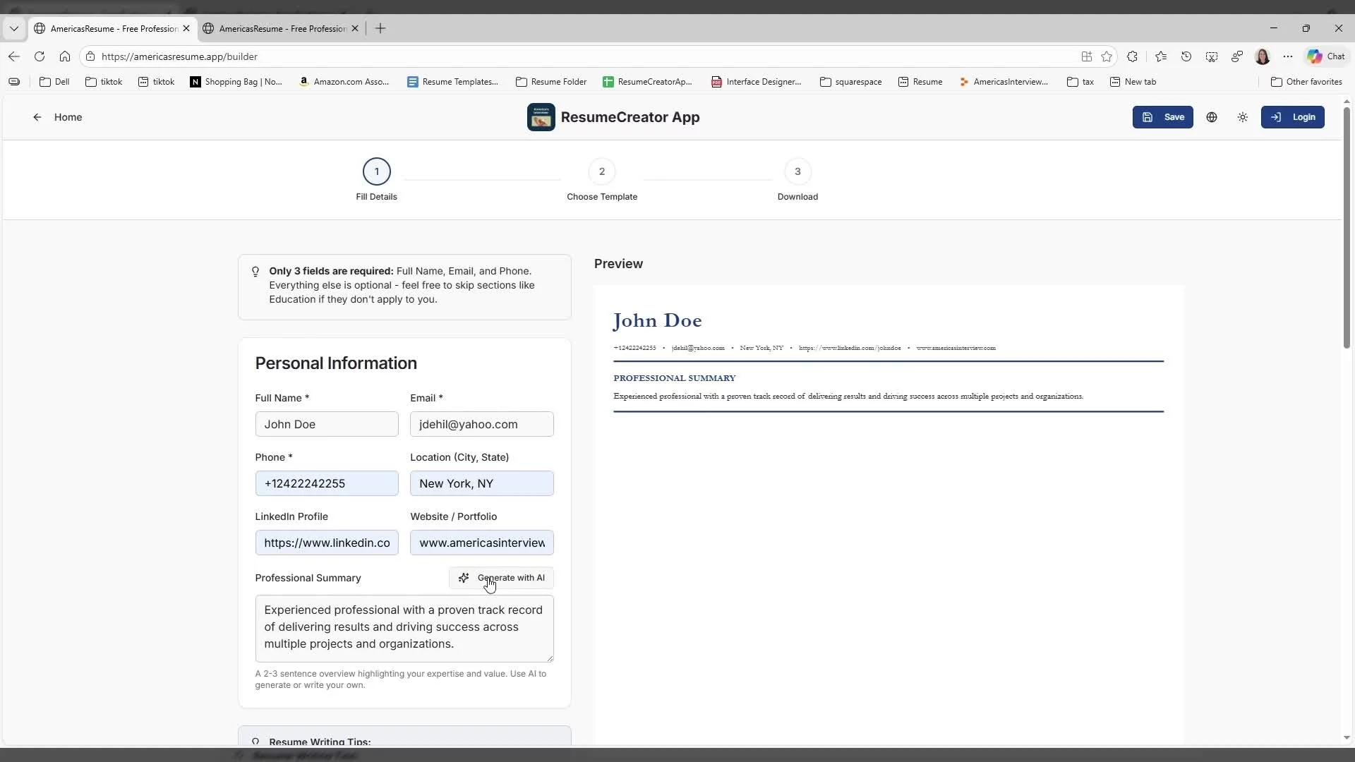
Task: Open browser extensions puzzle icon
Action: coord(1132,56)
